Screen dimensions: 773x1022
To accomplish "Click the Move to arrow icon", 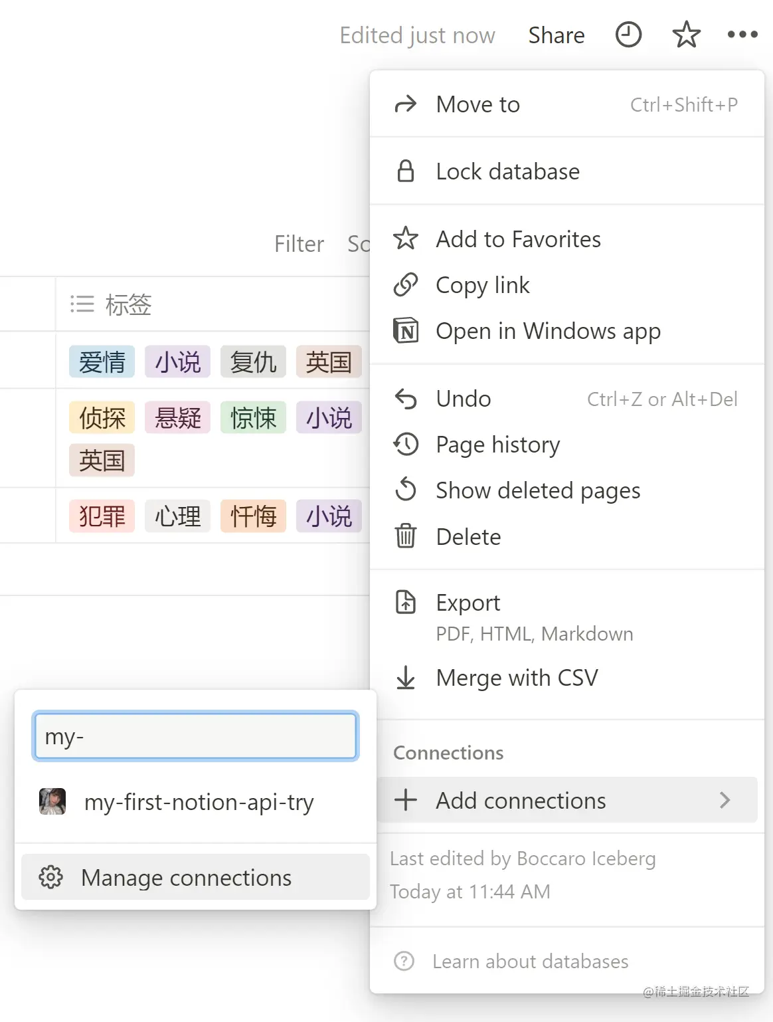I will tap(405, 104).
